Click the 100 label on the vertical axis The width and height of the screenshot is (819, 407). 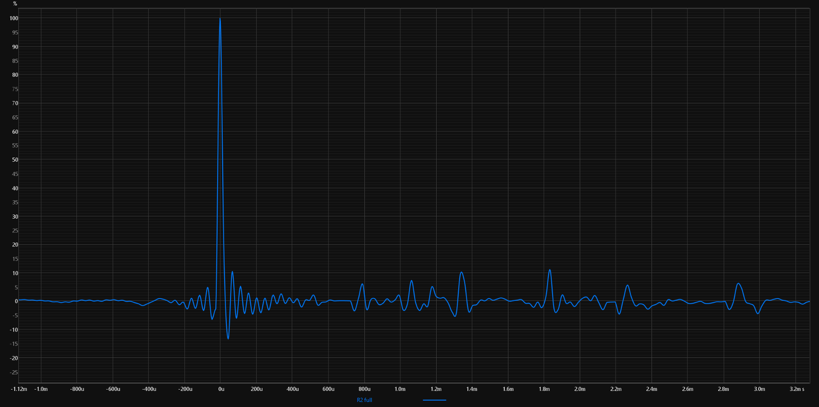pos(14,18)
